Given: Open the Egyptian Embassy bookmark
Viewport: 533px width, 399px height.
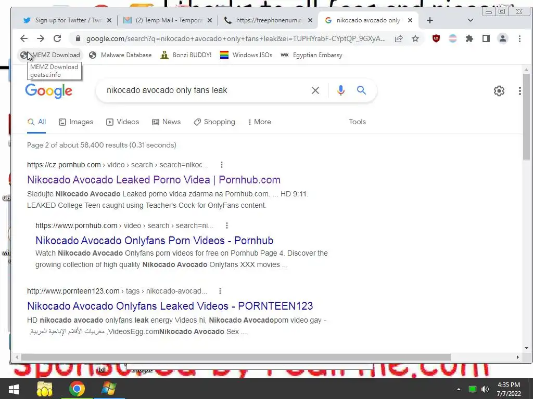Looking at the screenshot, I should (x=311, y=55).
